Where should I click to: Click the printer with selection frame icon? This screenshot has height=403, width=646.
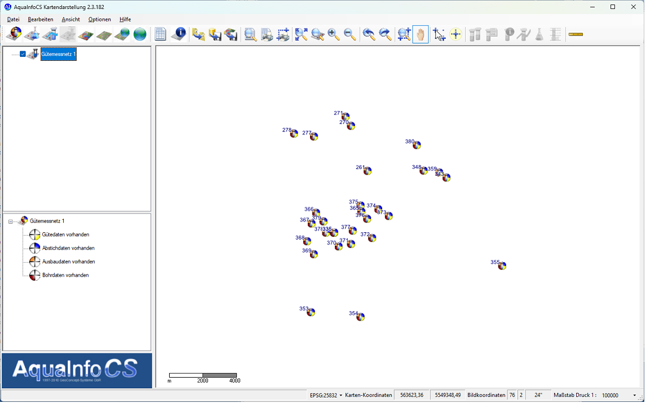pos(283,34)
